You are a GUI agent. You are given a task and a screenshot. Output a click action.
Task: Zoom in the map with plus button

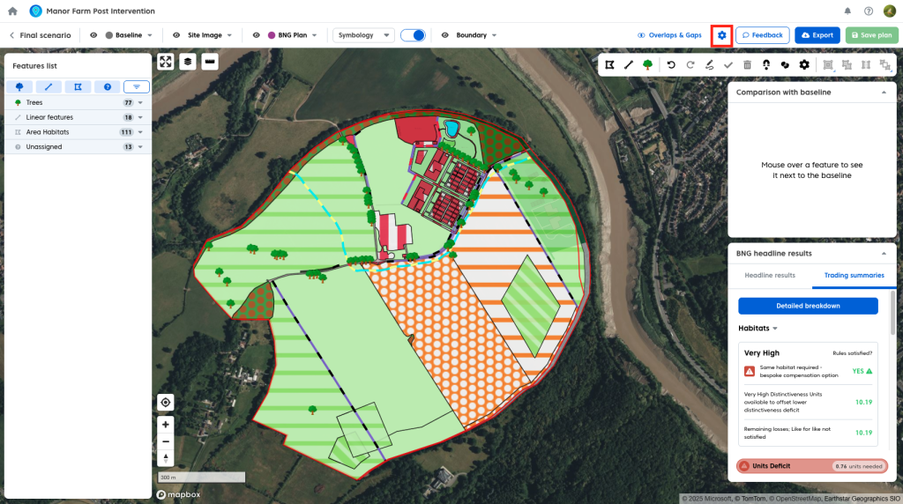(166, 425)
